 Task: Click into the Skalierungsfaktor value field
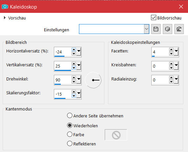(63, 94)
